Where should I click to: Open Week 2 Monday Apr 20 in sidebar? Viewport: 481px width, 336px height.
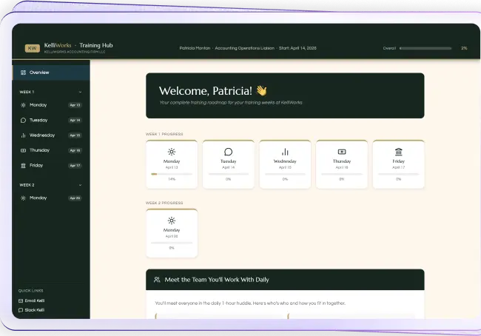[x=51, y=198]
